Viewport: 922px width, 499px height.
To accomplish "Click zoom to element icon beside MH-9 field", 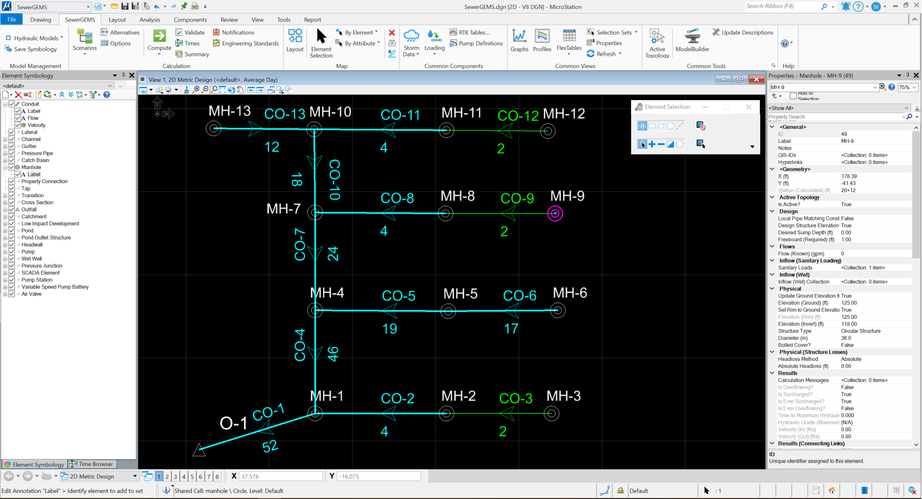I will [x=883, y=87].
